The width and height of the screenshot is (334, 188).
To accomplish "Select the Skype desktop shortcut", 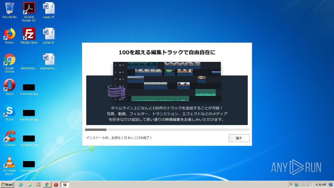I will click(9, 113).
